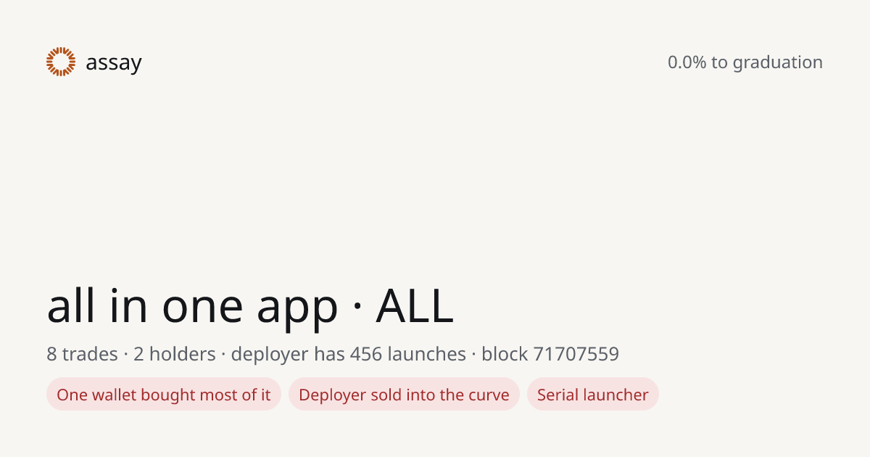Open the assay wordmark link
Image resolution: width=870 pixels, height=457 pixels.
pyautogui.click(x=114, y=63)
